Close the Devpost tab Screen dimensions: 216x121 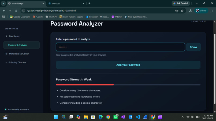[x=83, y=3]
